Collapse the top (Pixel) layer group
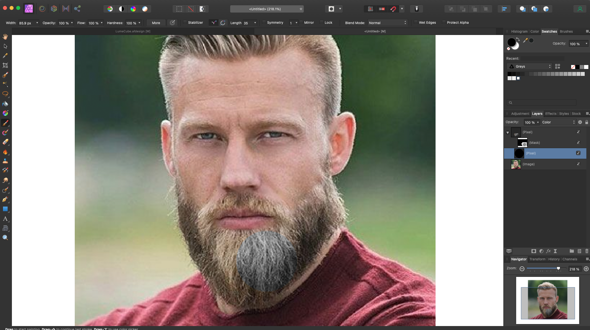This screenshot has width=590, height=330. tap(508, 133)
